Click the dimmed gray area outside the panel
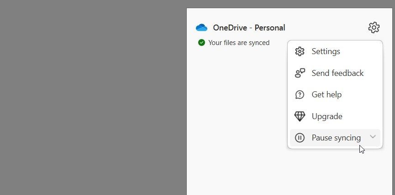395x195 pixels. click(x=91, y=100)
